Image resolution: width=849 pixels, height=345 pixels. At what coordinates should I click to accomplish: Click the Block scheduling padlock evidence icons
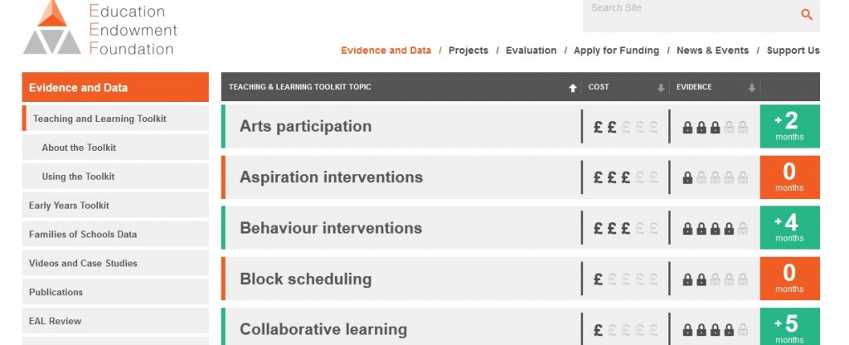coord(715,280)
